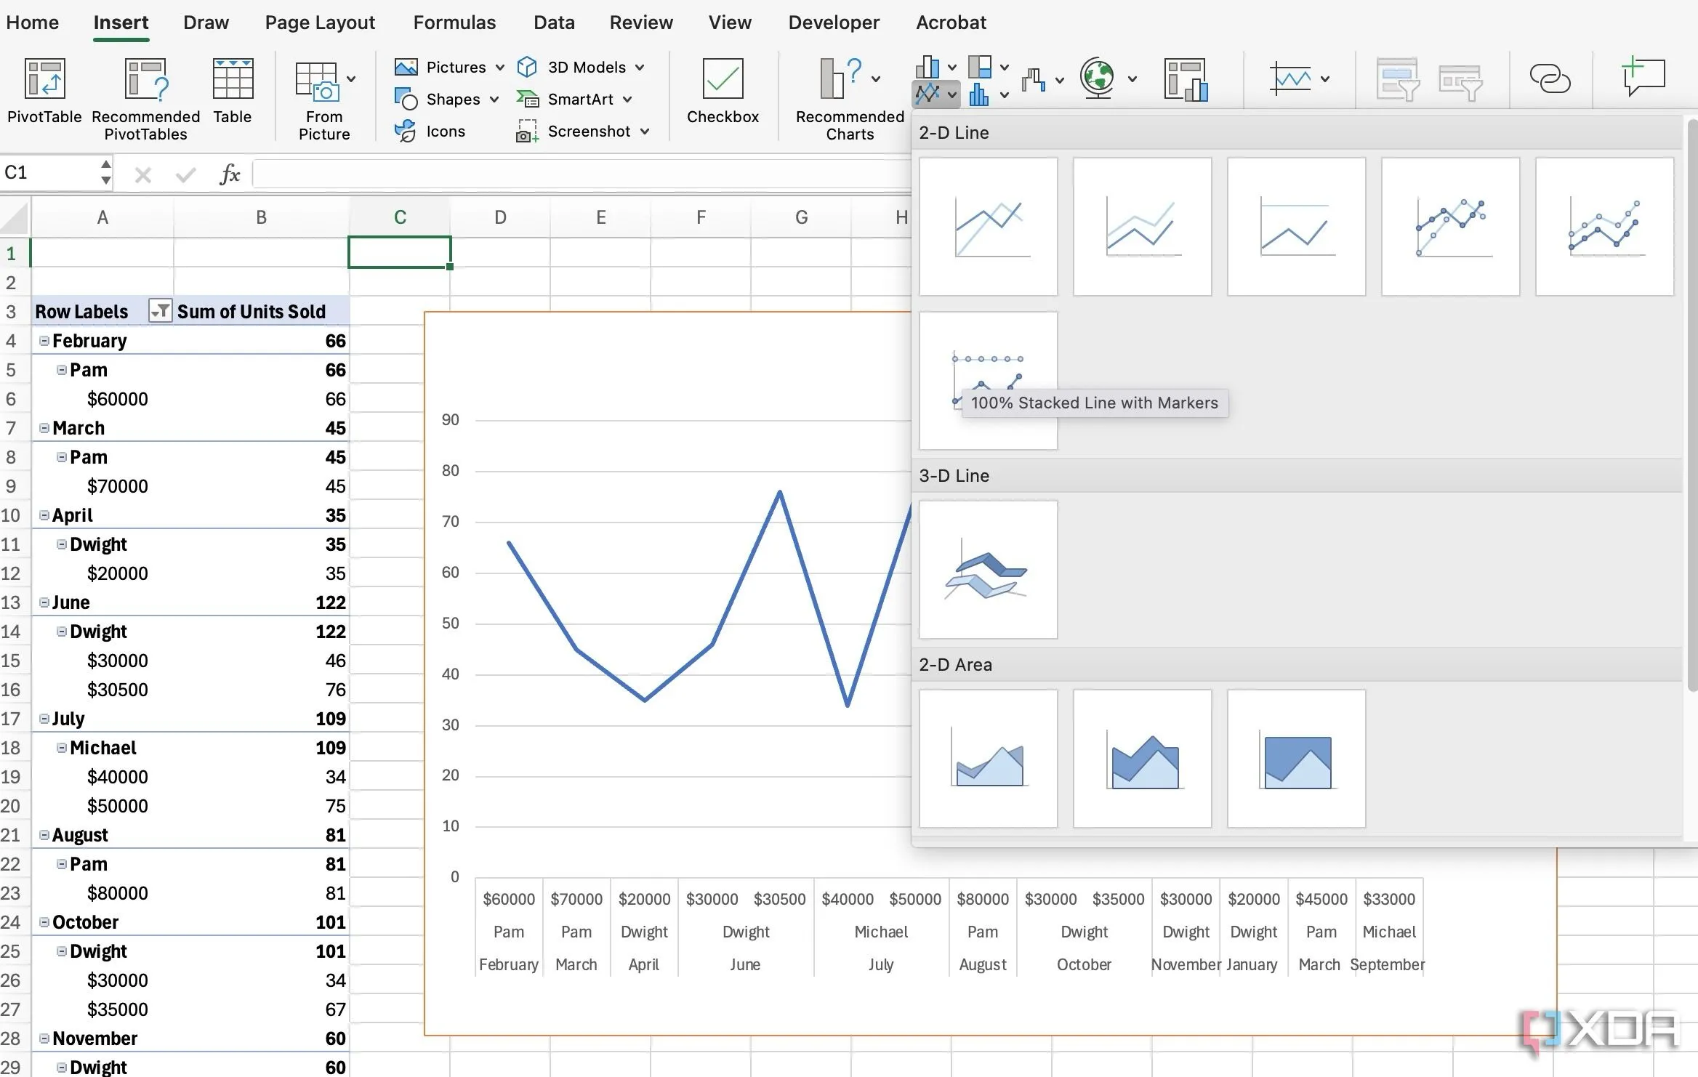Open the 3D Models dropdown arrow
1698x1077 pixels.
pyautogui.click(x=640, y=68)
